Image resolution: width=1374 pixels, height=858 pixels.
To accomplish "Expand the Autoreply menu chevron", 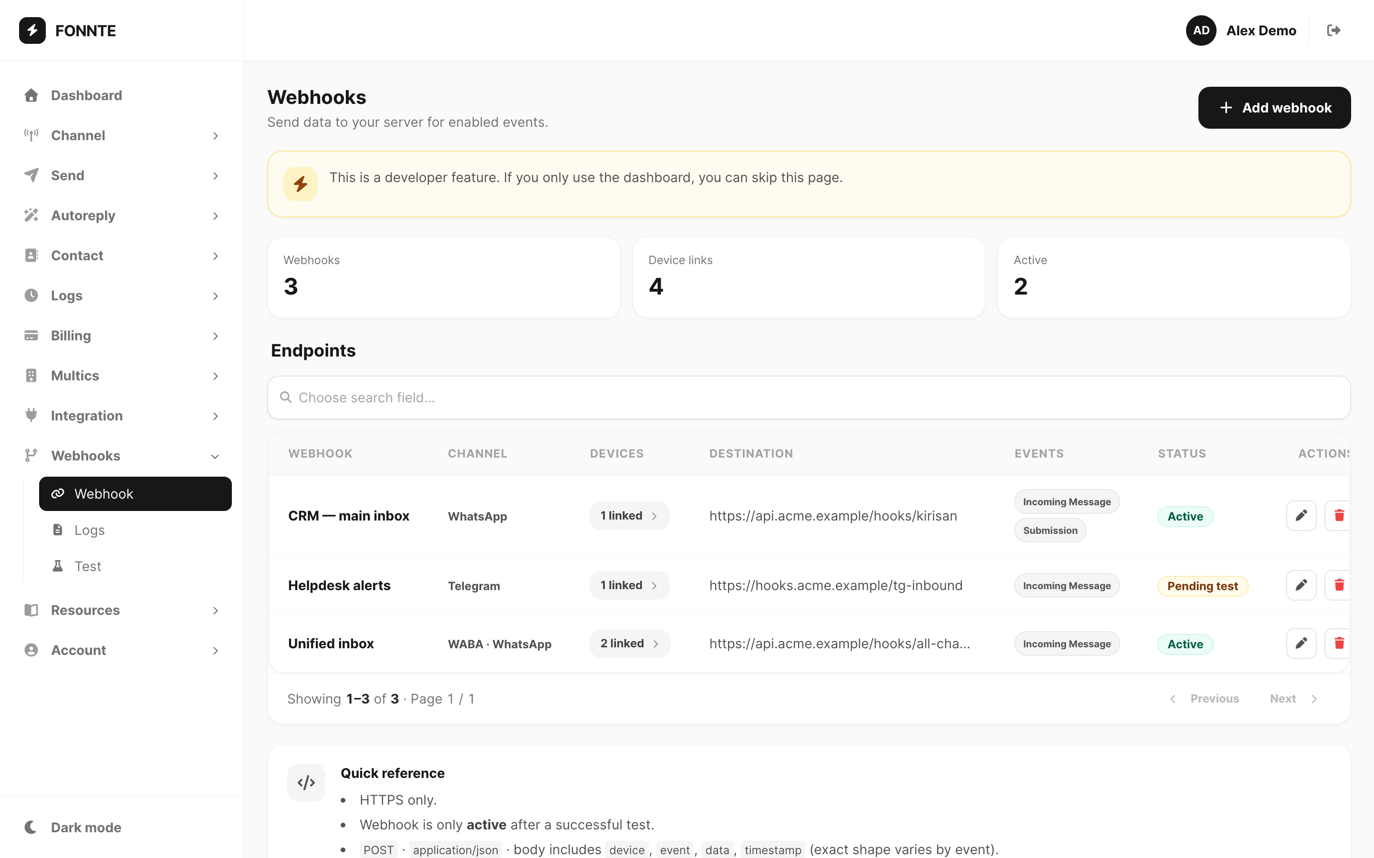I will 215,215.
